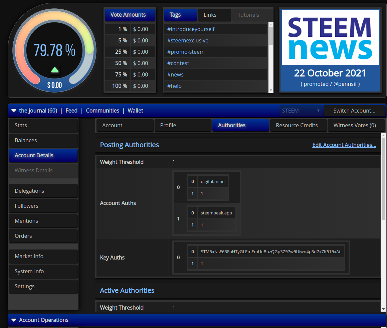Open the Wallet link
The height and width of the screenshot is (328, 387).
135,111
